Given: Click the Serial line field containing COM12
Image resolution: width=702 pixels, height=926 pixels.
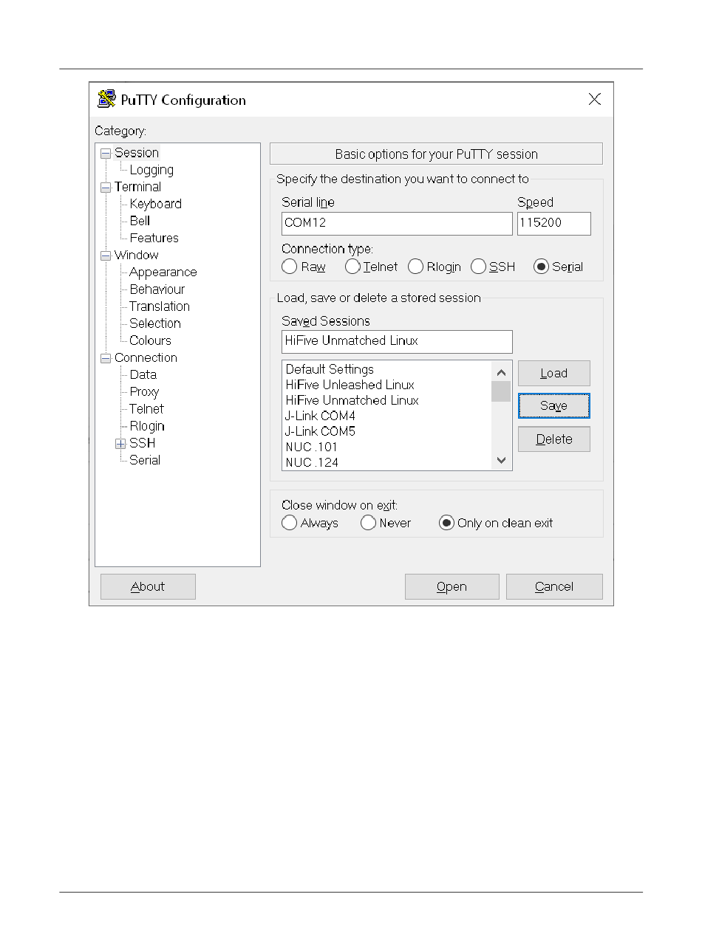Looking at the screenshot, I should pos(397,223).
